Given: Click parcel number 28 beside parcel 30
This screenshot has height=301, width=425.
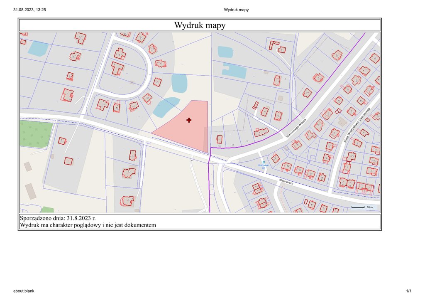Looking at the screenshot, I should click(x=233, y=145).
